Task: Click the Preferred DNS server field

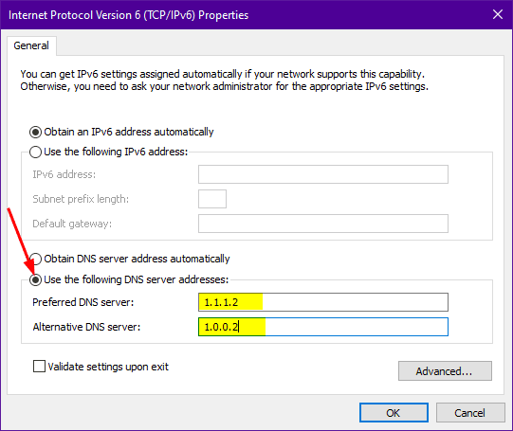Action: click(x=323, y=302)
